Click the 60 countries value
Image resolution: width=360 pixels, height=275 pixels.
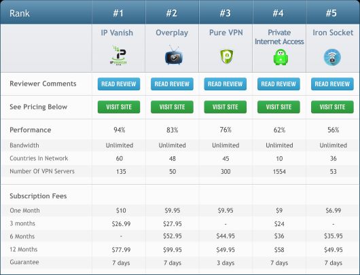120,158
